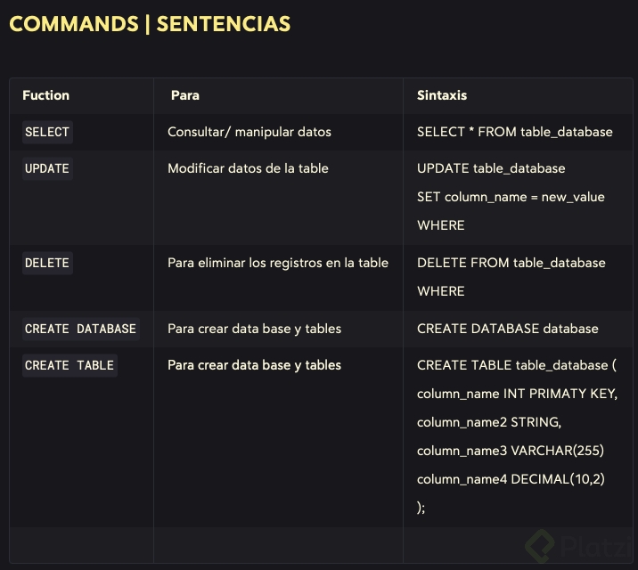Image resolution: width=638 pixels, height=570 pixels.
Task: Click the SELECT * FROM table_database syntax
Action: pyautogui.click(x=515, y=132)
